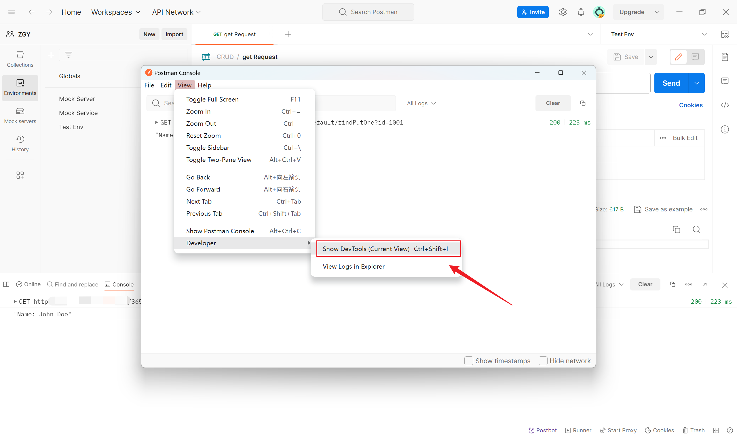Open a new request tab with the plus icon
The image size is (737, 436).
click(288, 35)
